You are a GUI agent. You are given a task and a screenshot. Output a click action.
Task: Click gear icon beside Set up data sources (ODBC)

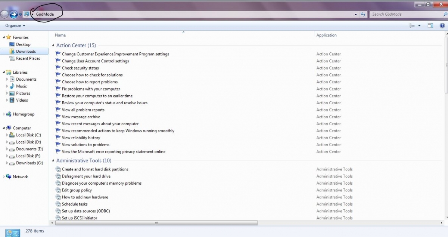(x=58, y=211)
